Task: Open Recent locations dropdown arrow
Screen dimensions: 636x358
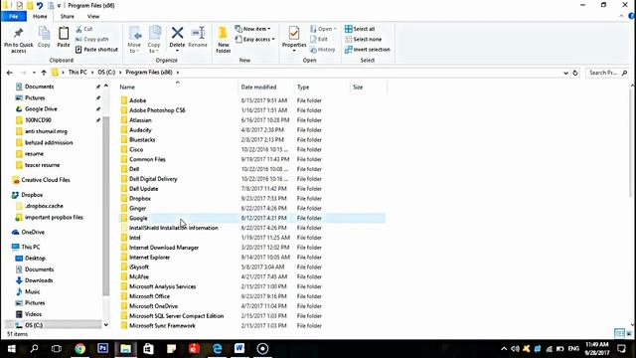Action: pos(34,73)
